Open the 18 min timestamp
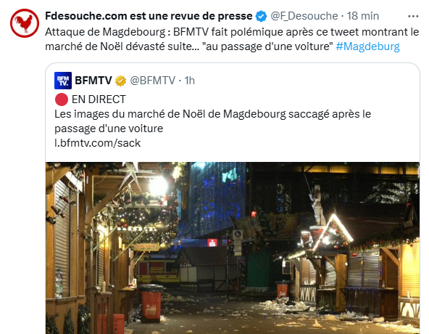This screenshot has width=429, height=334. click(x=363, y=16)
